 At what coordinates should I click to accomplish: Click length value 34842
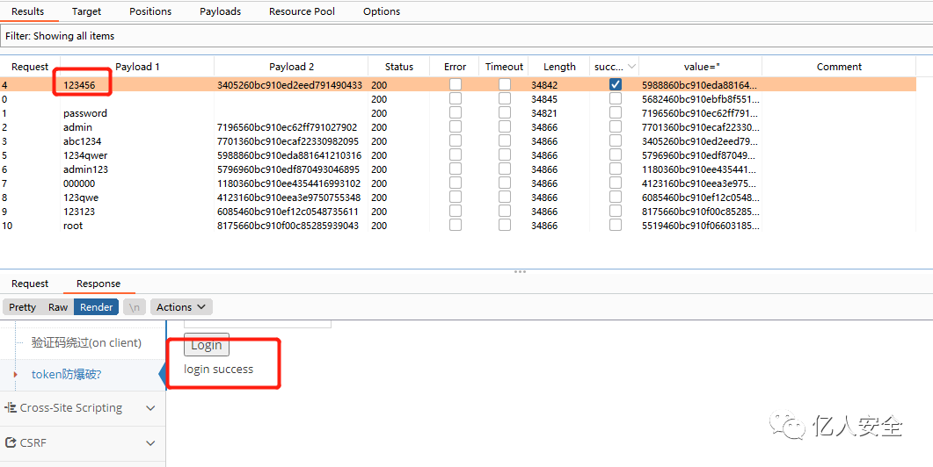[x=544, y=85]
